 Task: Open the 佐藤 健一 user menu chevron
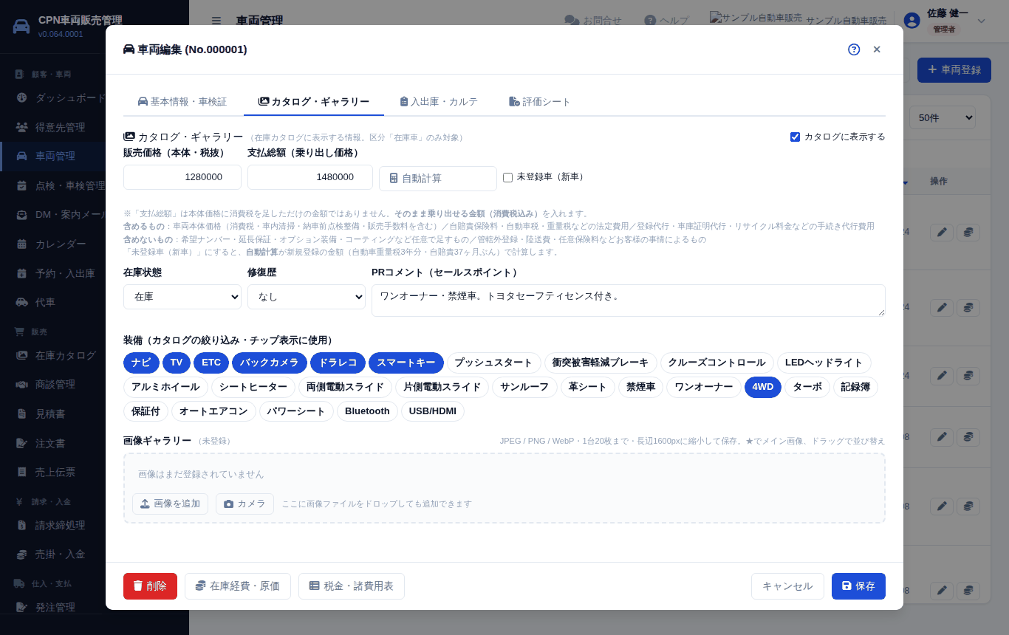click(981, 21)
